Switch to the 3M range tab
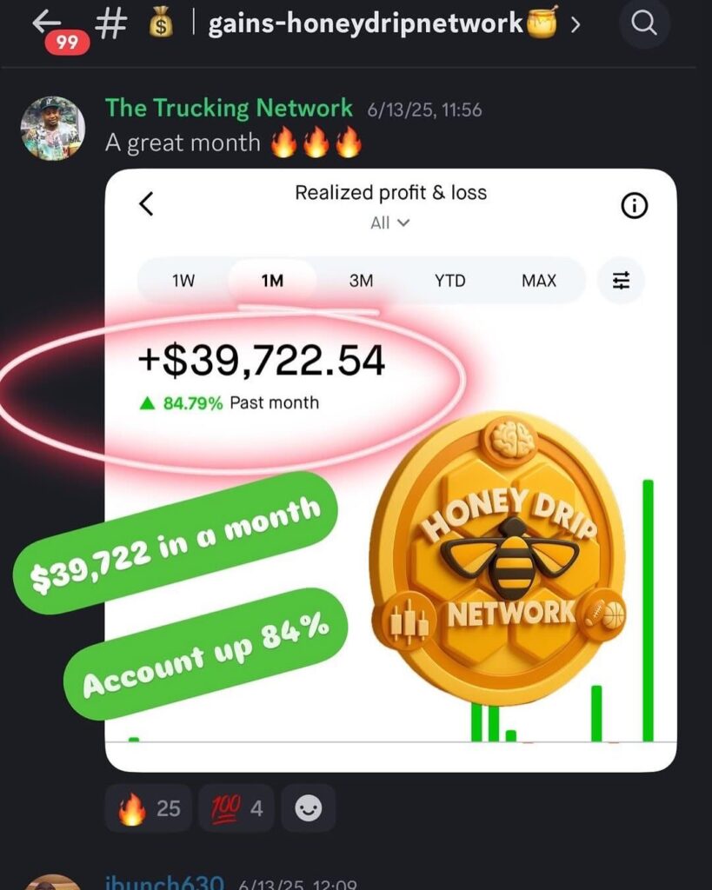Screen dimensions: 712x890 tap(361, 281)
